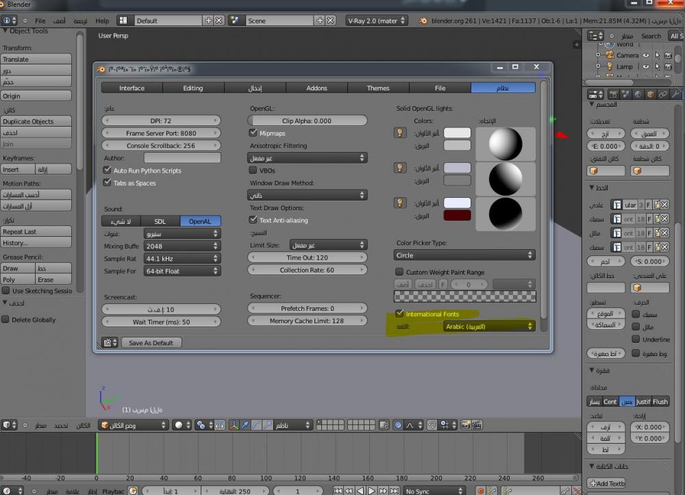Adjust the Clip Alpha 0.000 slider

coord(307,120)
